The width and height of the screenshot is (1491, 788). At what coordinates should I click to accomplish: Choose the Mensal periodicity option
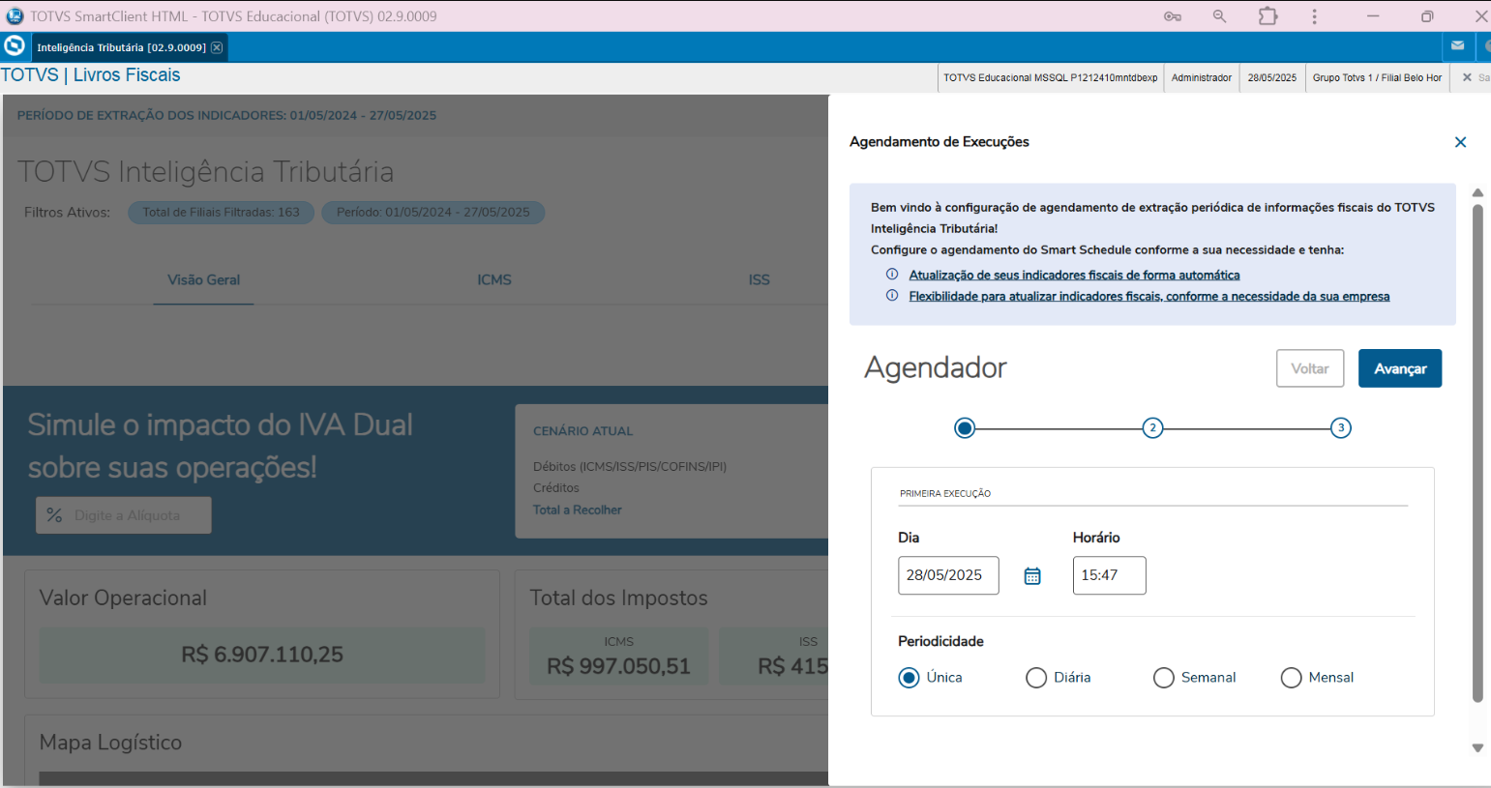click(1292, 678)
